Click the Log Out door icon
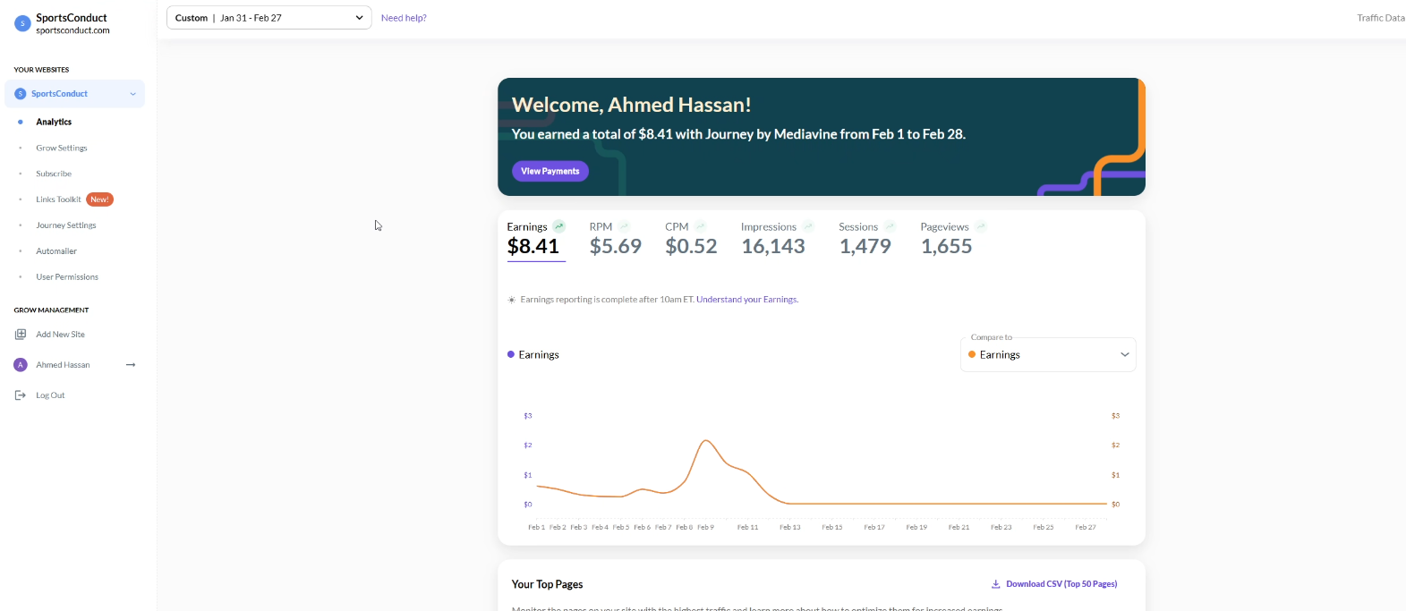 pyautogui.click(x=21, y=395)
